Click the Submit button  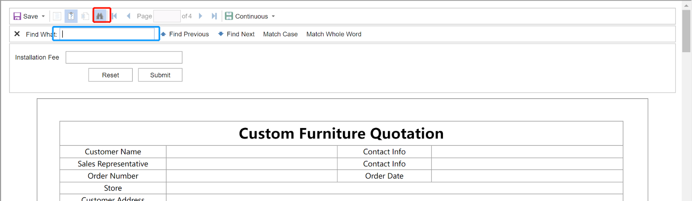pos(160,75)
